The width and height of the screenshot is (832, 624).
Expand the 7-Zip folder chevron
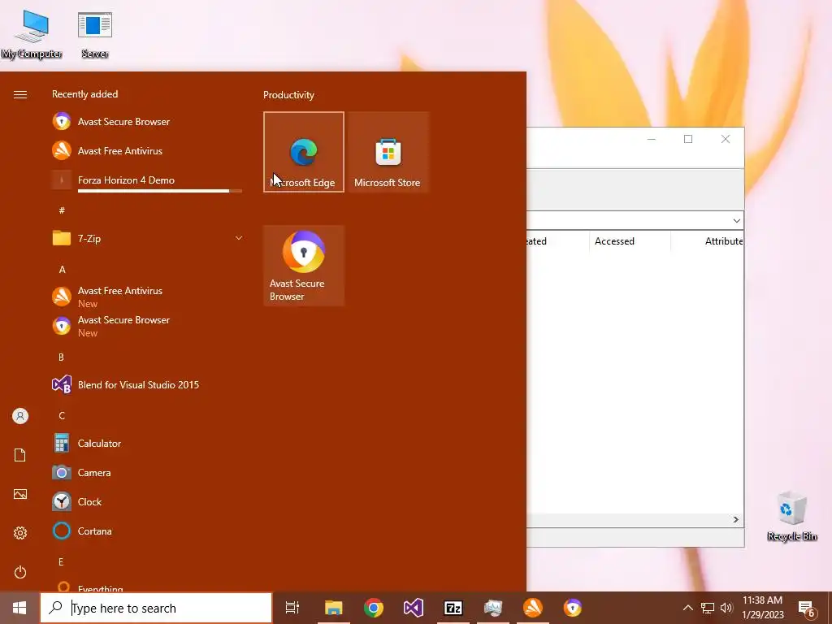coord(239,238)
